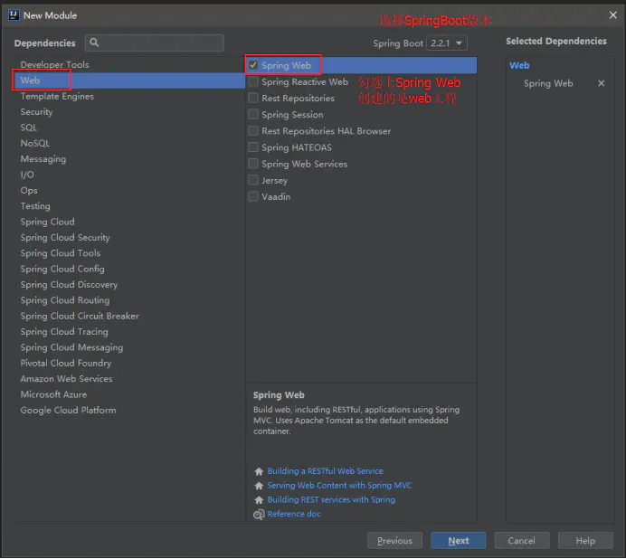The height and width of the screenshot is (559, 626).
Task: Enable Rest Repositories HAL Browser
Action: pos(253,130)
